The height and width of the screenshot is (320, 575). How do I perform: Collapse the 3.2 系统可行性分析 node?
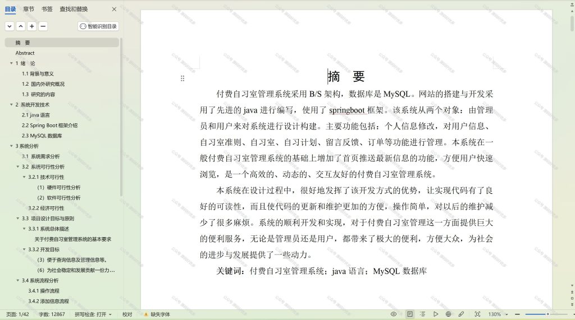(17, 166)
